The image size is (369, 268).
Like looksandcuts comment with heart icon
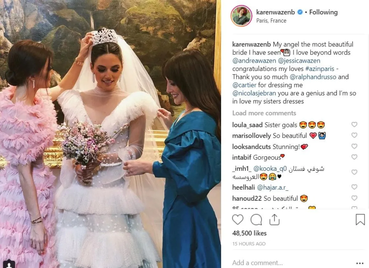pyautogui.click(x=354, y=146)
